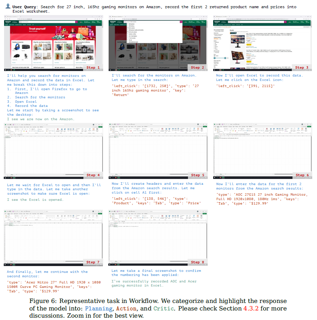Click the green Share button in Step 4 Excel
The width and height of the screenshot is (317, 320).
(100, 127)
